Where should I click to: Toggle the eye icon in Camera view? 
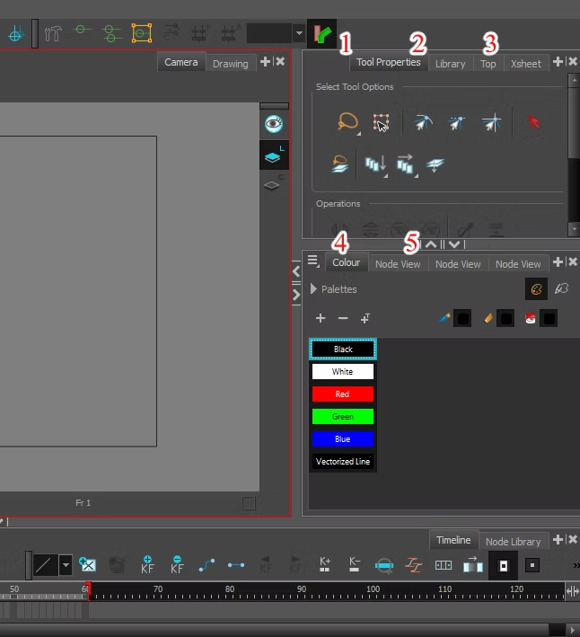[274, 124]
